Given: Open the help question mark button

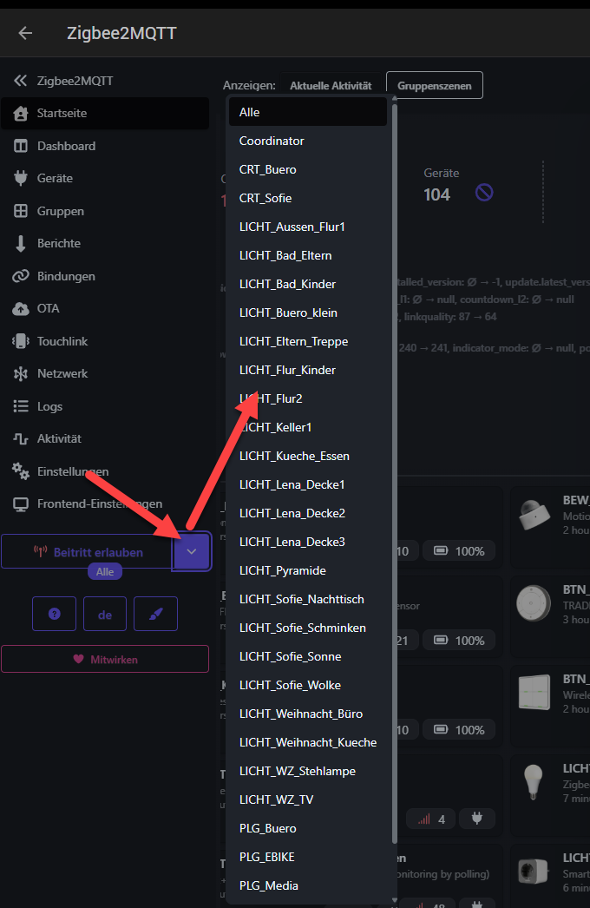Looking at the screenshot, I should [54, 614].
